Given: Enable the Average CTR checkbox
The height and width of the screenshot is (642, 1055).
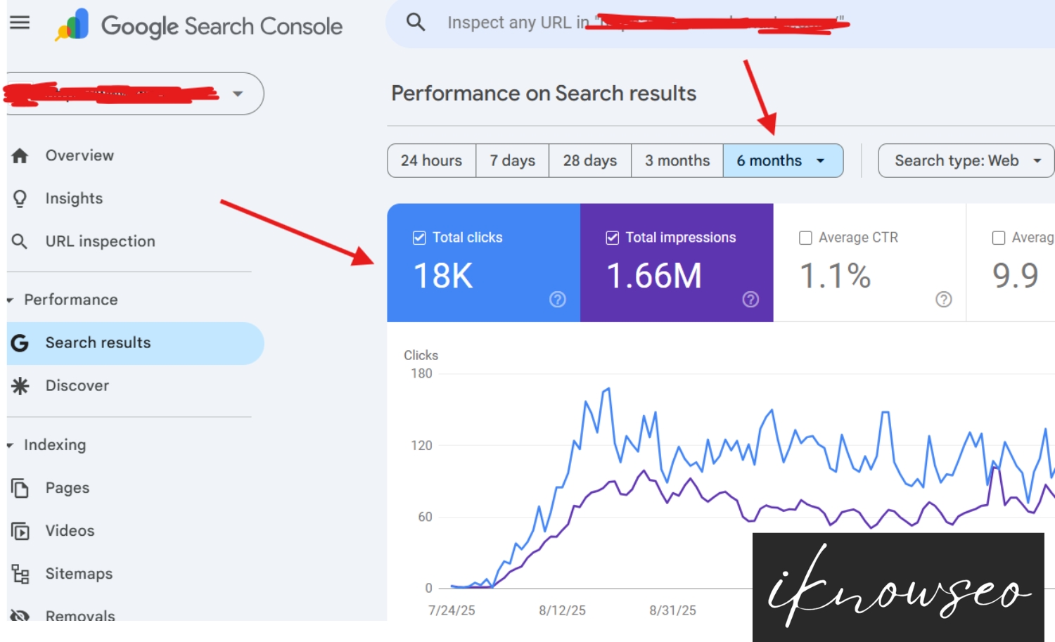Looking at the screenshot, I should point(805,237).
